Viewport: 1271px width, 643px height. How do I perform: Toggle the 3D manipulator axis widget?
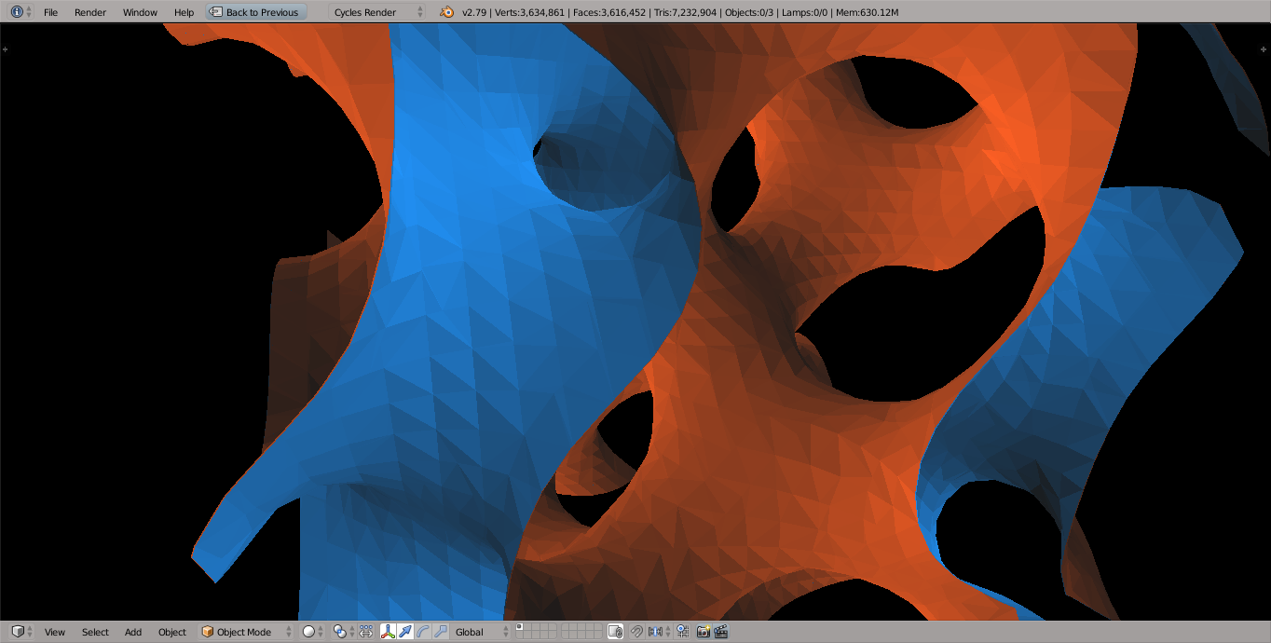(x=389, y=631)
